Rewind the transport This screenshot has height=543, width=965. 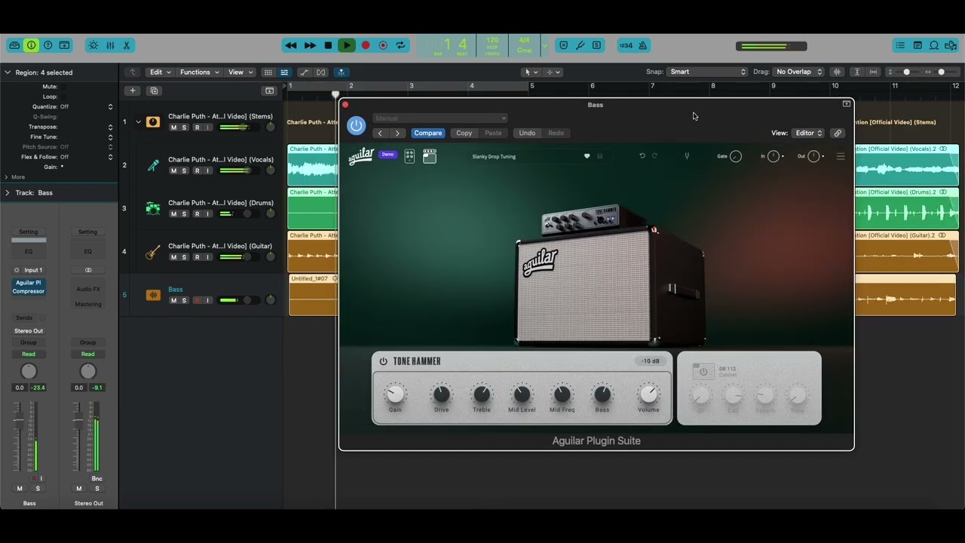point(291,45)
